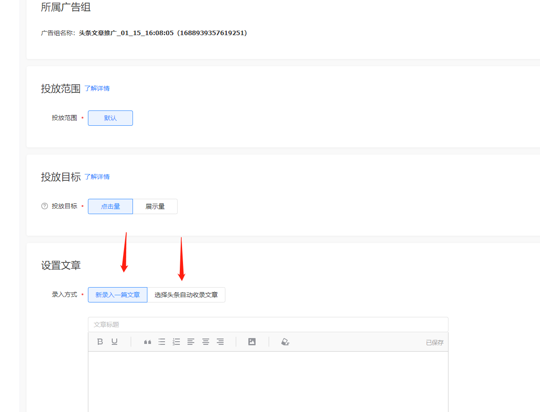Insert a numbered list
This screenshot has height=412, width=540.
point(176,342)
